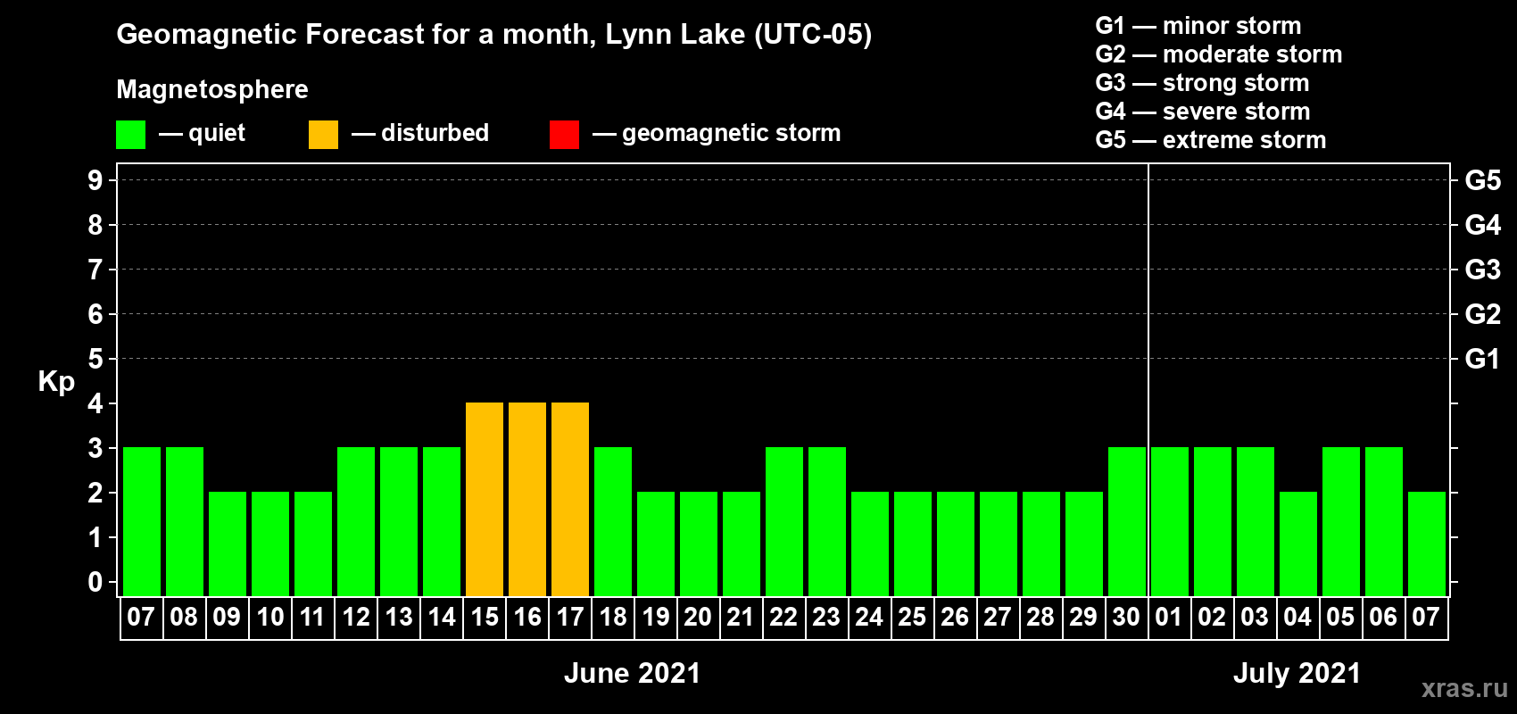The height and width of the screenshot is (714, 1517).
Task: Click the right-axis G1 label
Action: coord(1483,359)
